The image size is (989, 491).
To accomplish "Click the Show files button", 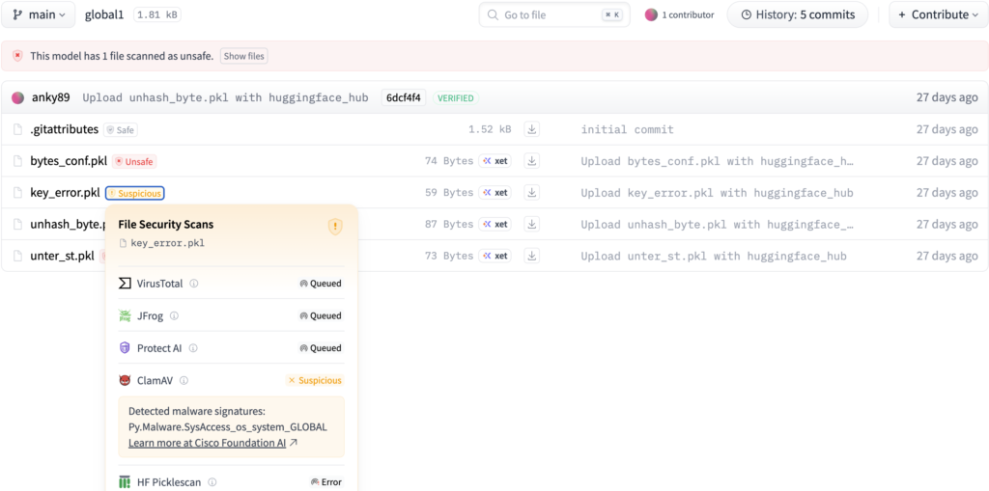I will pyautogui.click(x=243, y=56).
